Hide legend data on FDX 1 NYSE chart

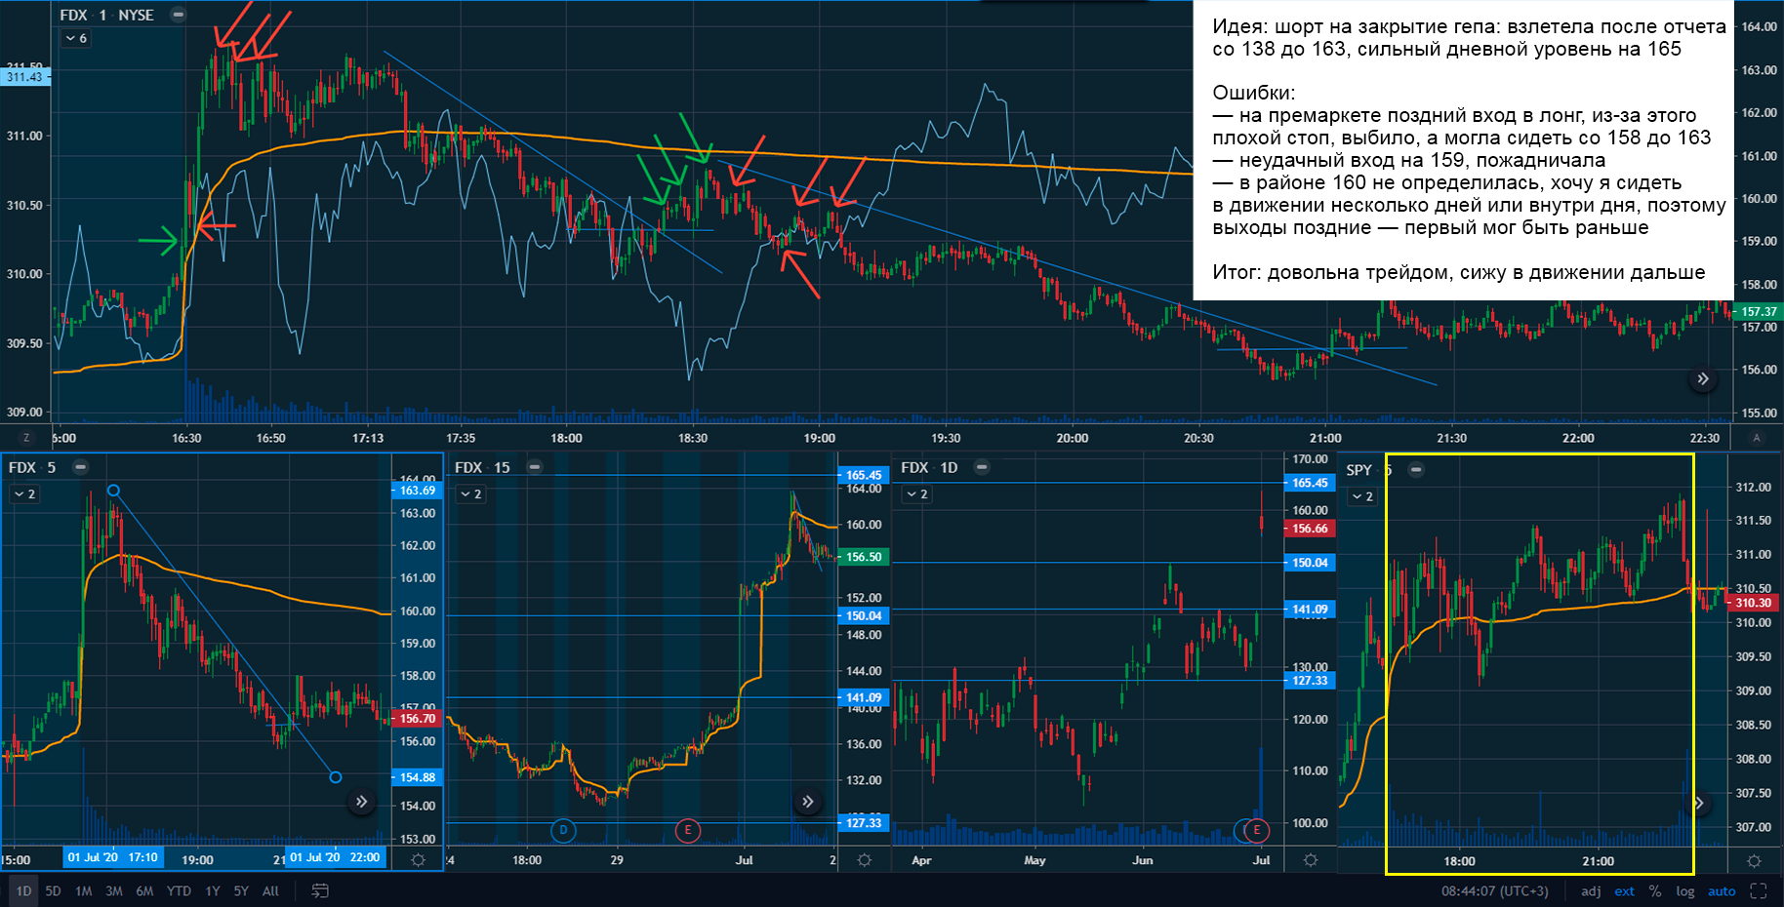pyautogui.click(x=178, y=15)
